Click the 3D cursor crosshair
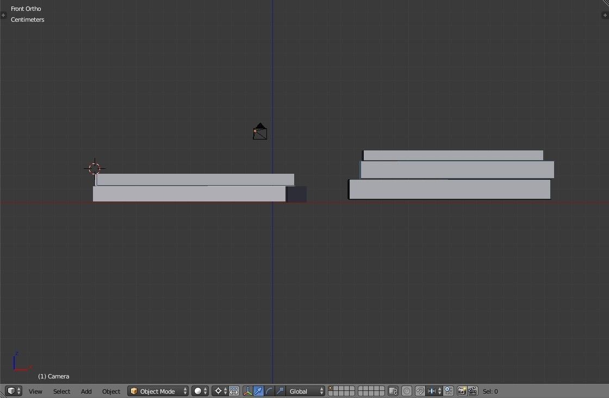Image resolution: width=609 pixels, height=398 pixels. click(x=95, y=168)
